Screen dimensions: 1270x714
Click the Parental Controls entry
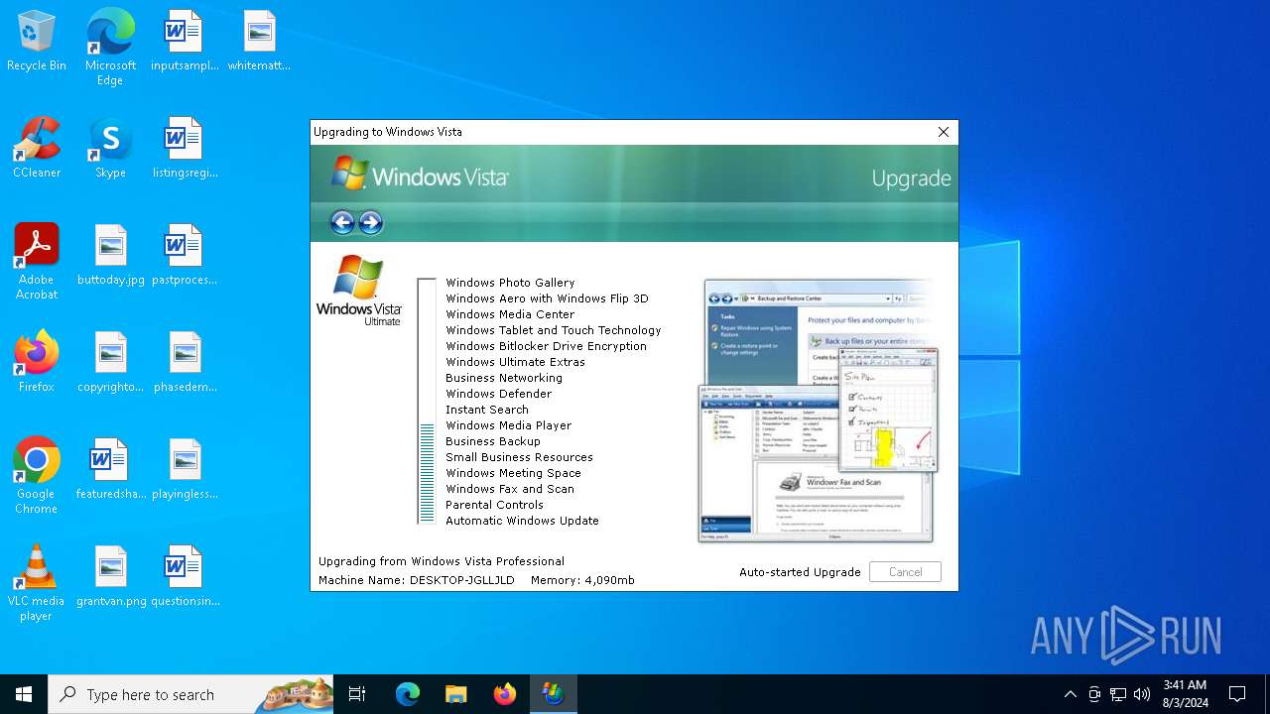494,505
